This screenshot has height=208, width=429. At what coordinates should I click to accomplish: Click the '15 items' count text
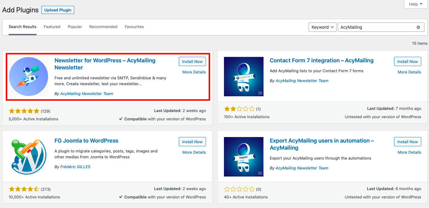[x=420, y=43]
